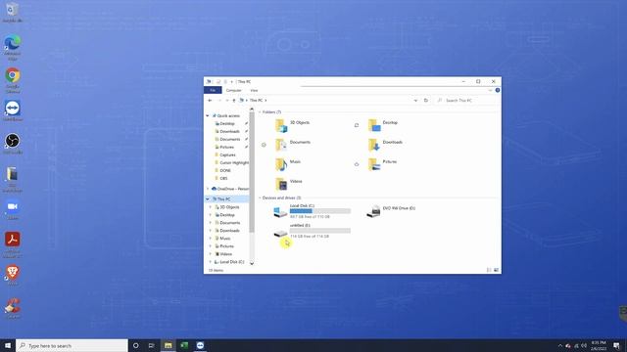Open the Quick Access Toolbar customize arrow
The height and width of the screenshot is (352, 627).
(x=231, y=82)
